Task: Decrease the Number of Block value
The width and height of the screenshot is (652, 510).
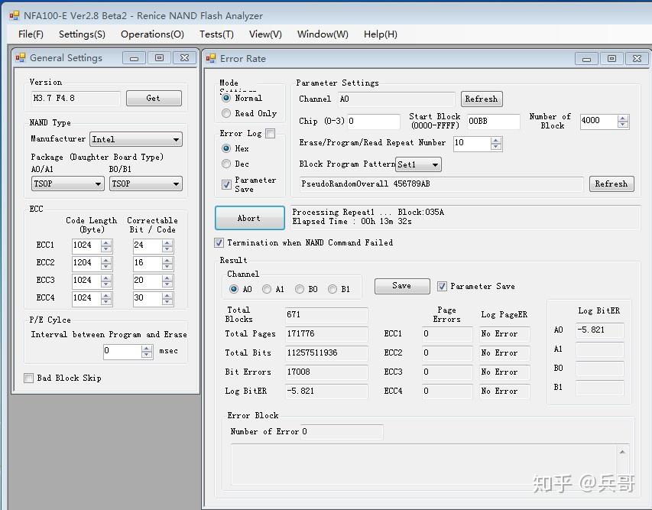Action: point(623,124)
